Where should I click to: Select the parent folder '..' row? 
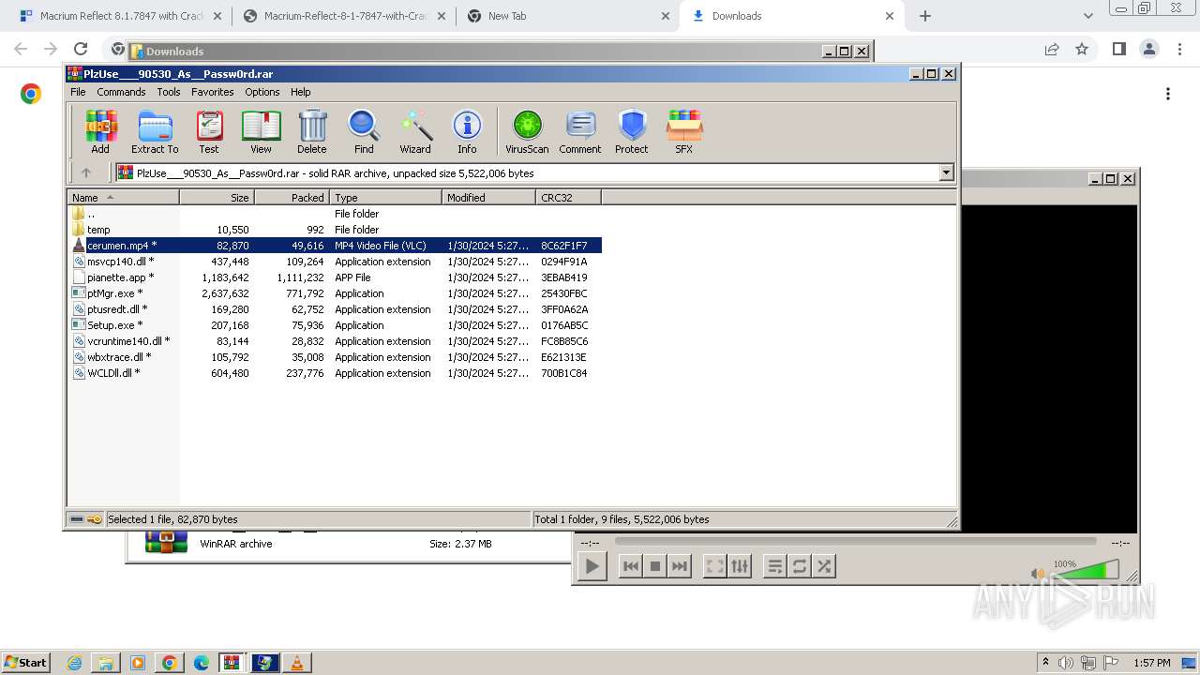click(336, 214)
